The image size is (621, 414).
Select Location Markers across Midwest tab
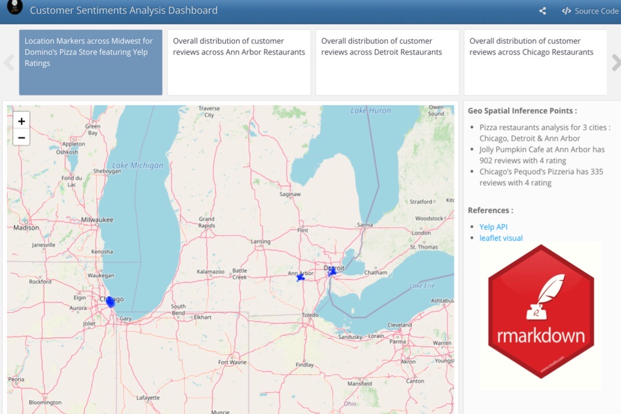point(91,62)
